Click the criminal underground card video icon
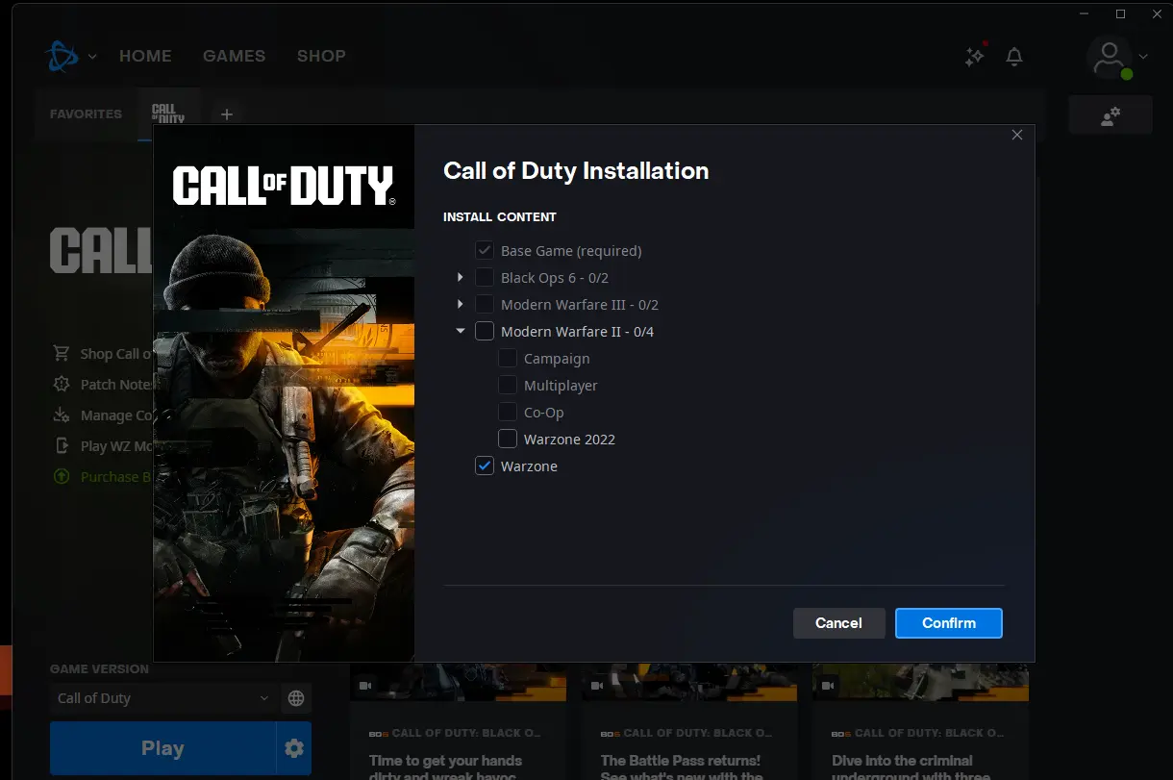This screenshot has height=780, width=1173. (828, 685)
